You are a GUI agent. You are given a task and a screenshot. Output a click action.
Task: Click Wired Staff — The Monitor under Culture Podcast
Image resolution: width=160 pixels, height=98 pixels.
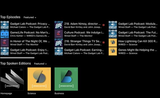(78, 36)
